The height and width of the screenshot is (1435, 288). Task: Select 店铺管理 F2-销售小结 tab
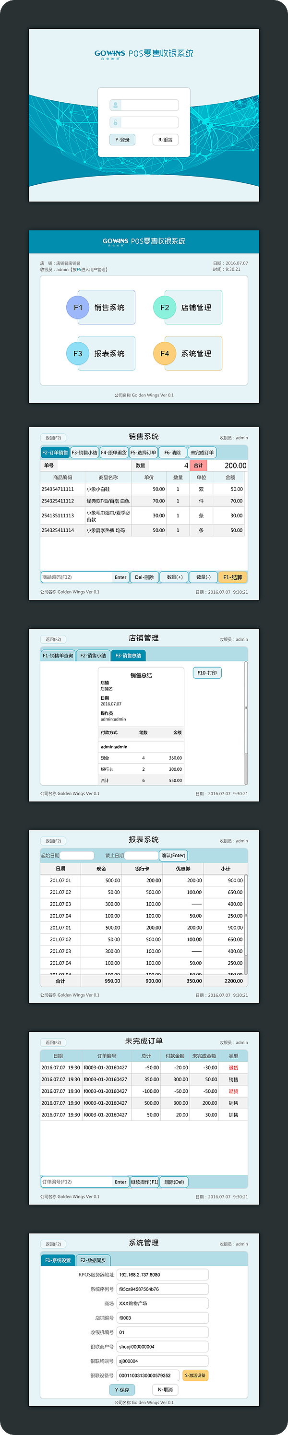coord(93,656)
